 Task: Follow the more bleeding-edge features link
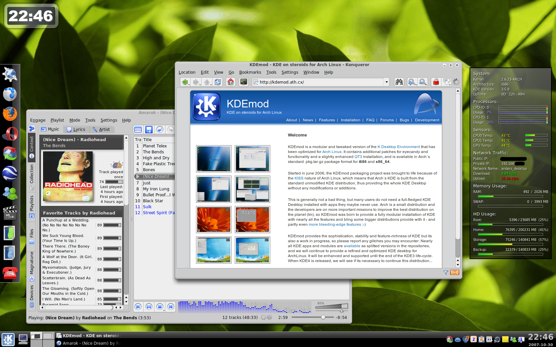335,224
